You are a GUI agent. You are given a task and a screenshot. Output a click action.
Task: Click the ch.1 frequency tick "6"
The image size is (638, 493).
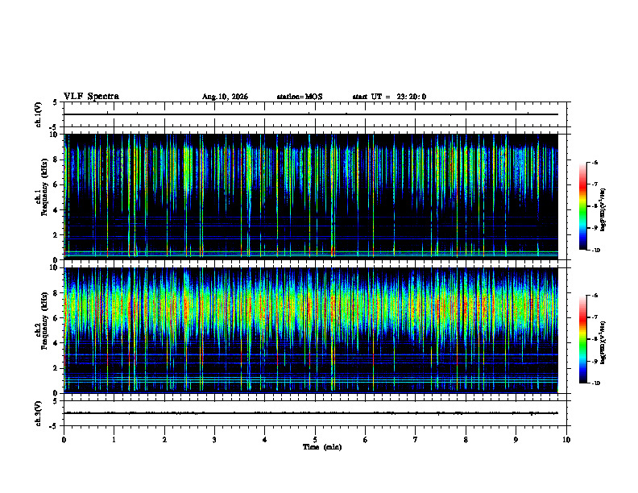coord(56,184)
